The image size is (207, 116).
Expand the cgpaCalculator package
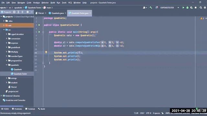point(6,34)
